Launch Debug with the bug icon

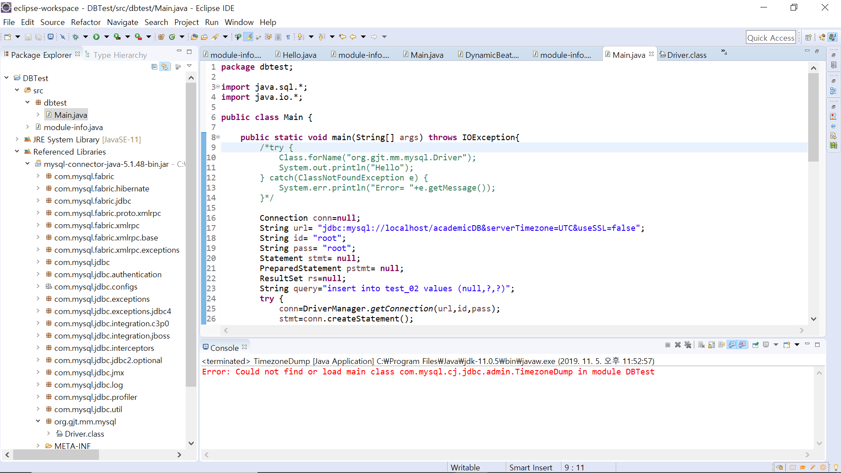coord(75,37)
